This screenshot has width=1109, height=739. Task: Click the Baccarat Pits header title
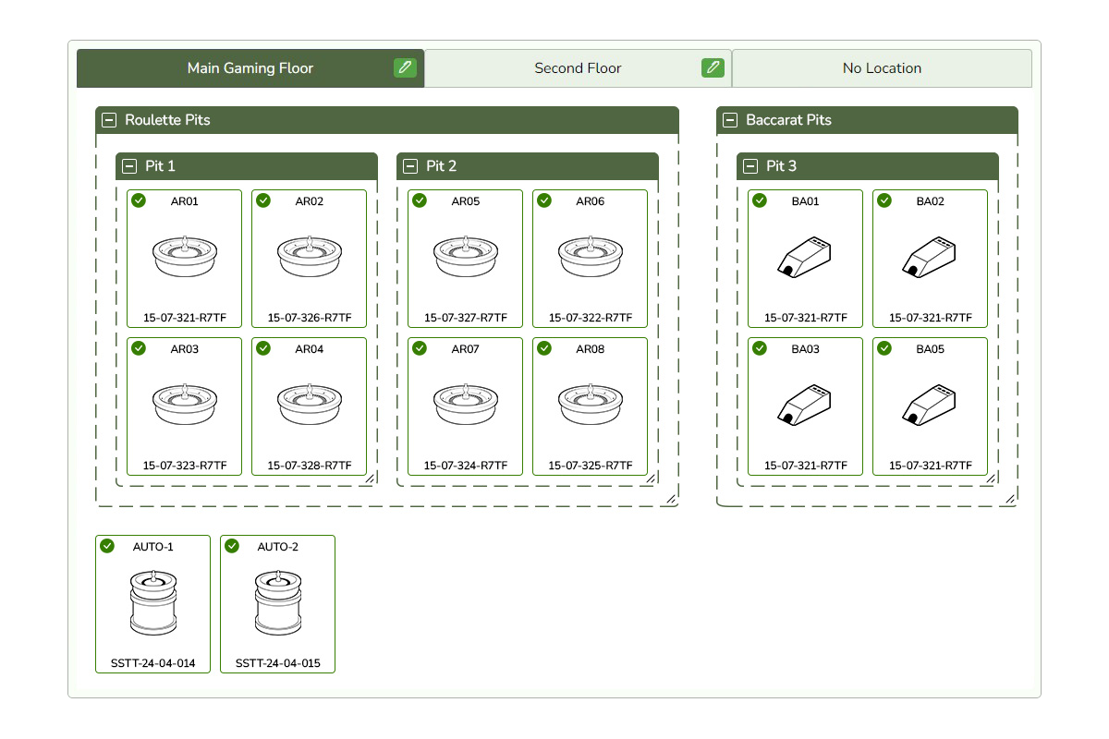point(788,120)
